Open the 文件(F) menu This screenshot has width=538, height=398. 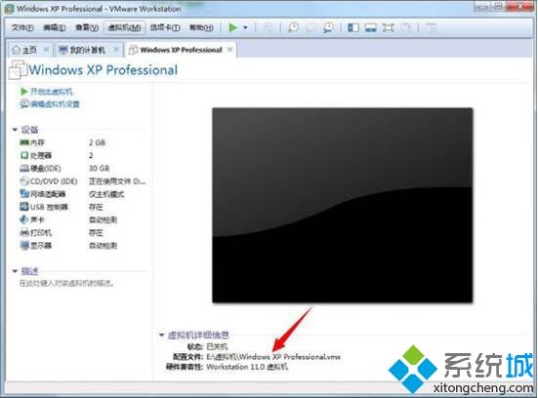pos(22,27)
